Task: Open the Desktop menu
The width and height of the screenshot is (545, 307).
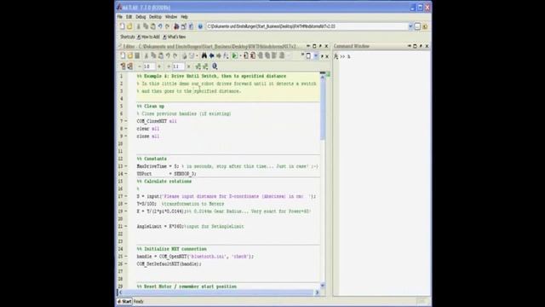Action: coord(155,17)
